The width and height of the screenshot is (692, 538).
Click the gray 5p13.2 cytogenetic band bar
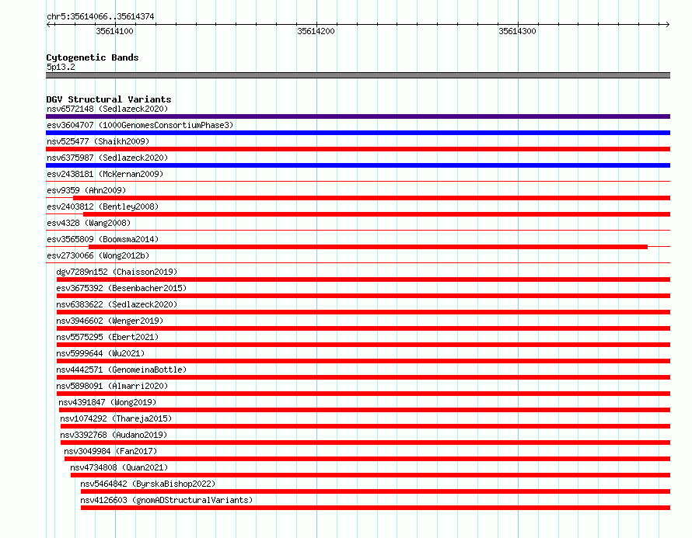(358, 75)
